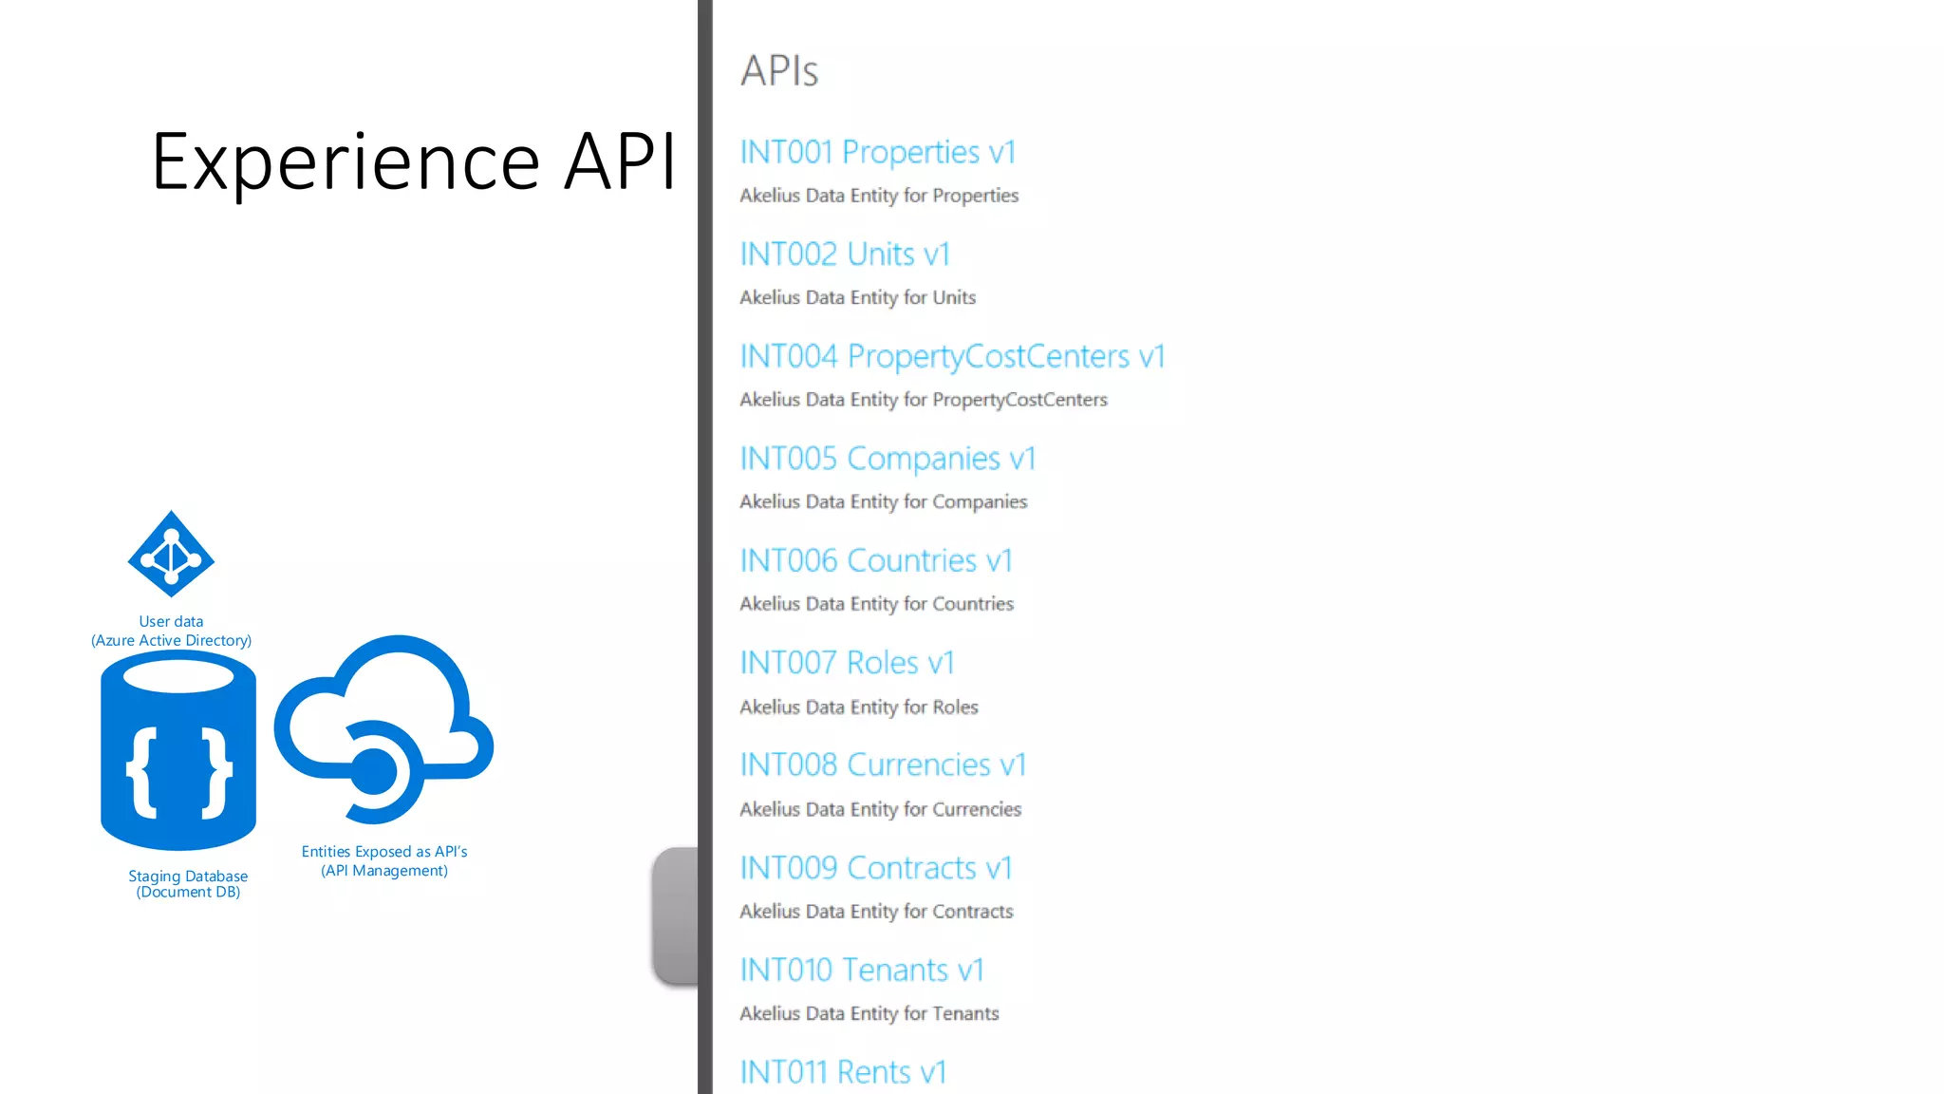Open INT002 Units v1 API
This screenshot has width=1944, height=1094.
pyautogui.click(x=844, y=254)
